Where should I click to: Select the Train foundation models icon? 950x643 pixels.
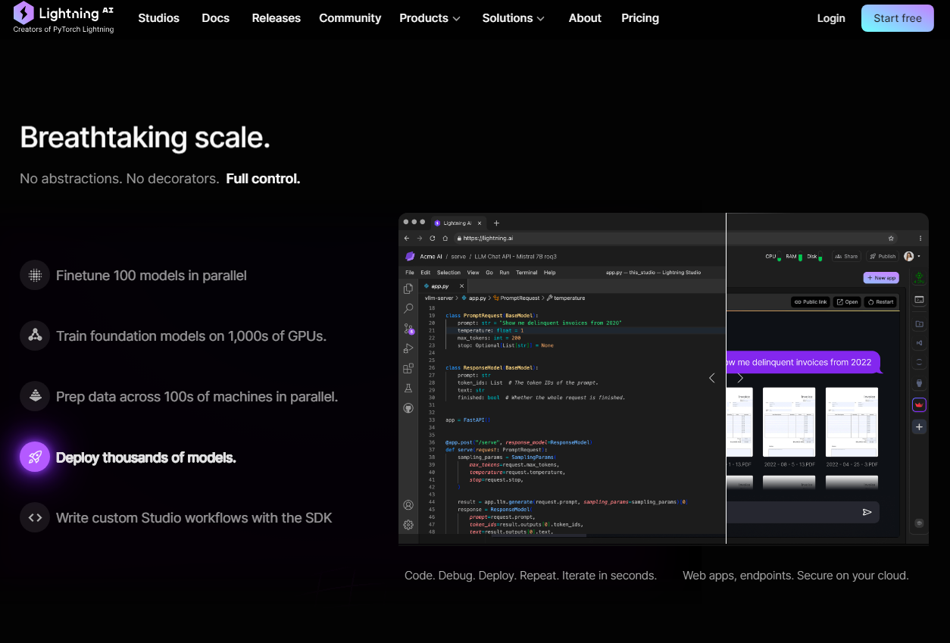point(35,336)
